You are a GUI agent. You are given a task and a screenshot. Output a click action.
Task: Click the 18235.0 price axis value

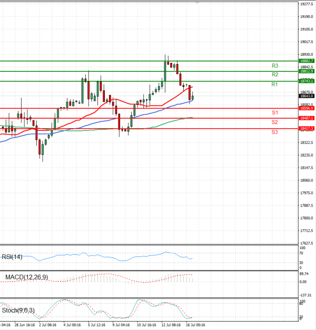point(307,156)
